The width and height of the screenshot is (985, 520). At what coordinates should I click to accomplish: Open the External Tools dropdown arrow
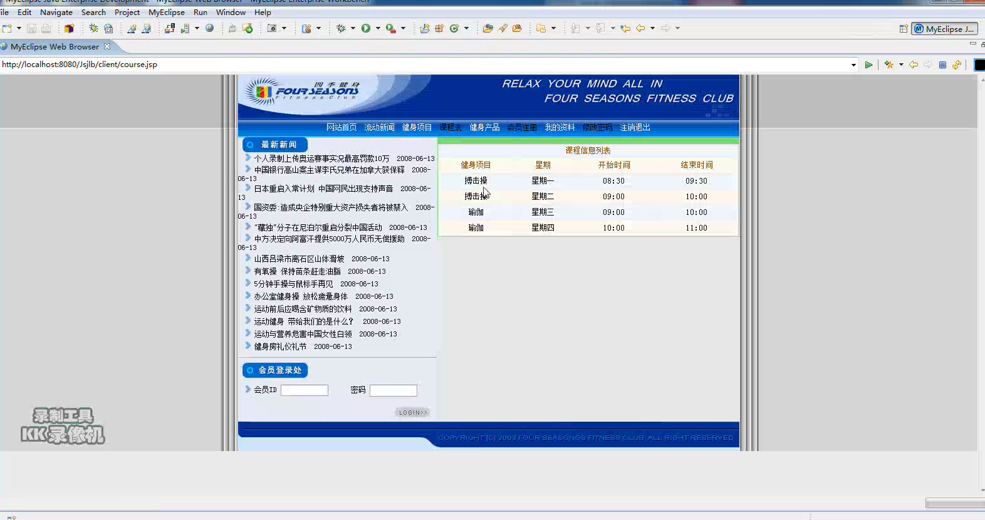tap(403, 28)
